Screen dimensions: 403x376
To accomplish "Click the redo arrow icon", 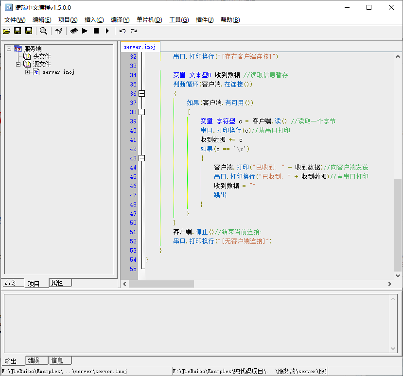I will coord(134,31).
